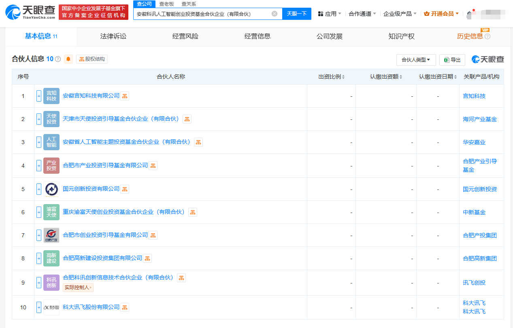Switch to the 知识产权 tab

click(402, 36)
